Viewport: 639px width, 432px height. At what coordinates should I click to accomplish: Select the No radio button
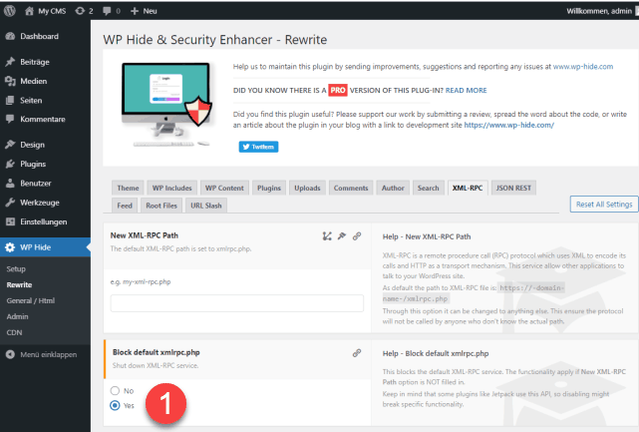point(115,391)
